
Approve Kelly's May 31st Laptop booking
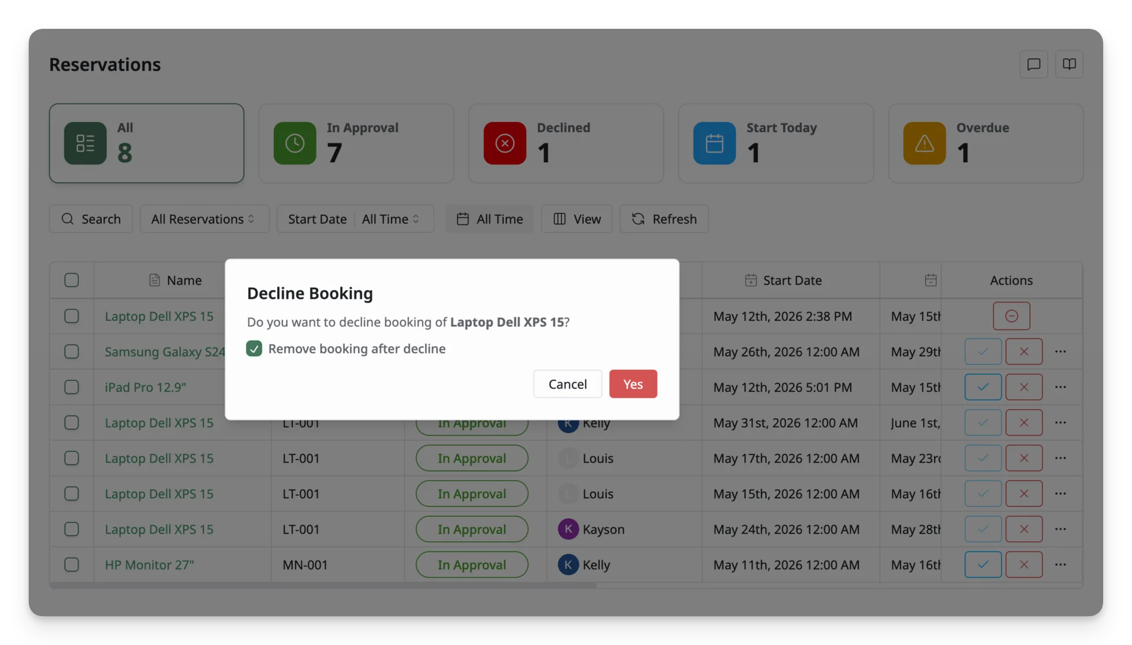pos(983,423)
